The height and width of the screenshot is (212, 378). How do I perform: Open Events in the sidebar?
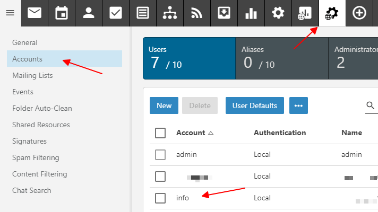[x=64, y=92]
